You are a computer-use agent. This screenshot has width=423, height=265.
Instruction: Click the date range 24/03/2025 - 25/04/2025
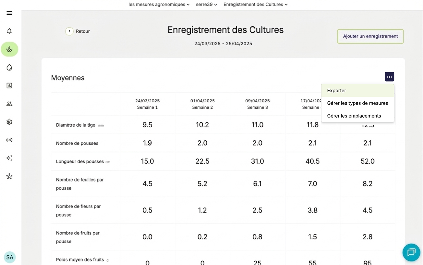click(223, 44)
